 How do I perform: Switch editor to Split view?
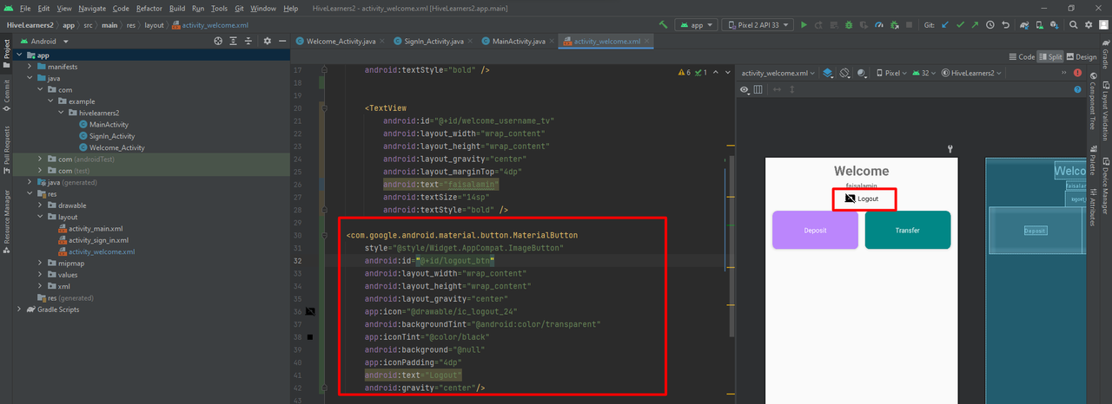(x=1050, y=56)
